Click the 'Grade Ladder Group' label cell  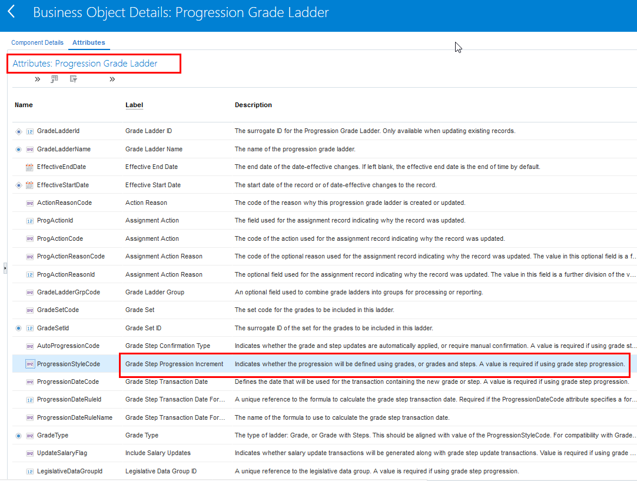click(x=155, y=292)
